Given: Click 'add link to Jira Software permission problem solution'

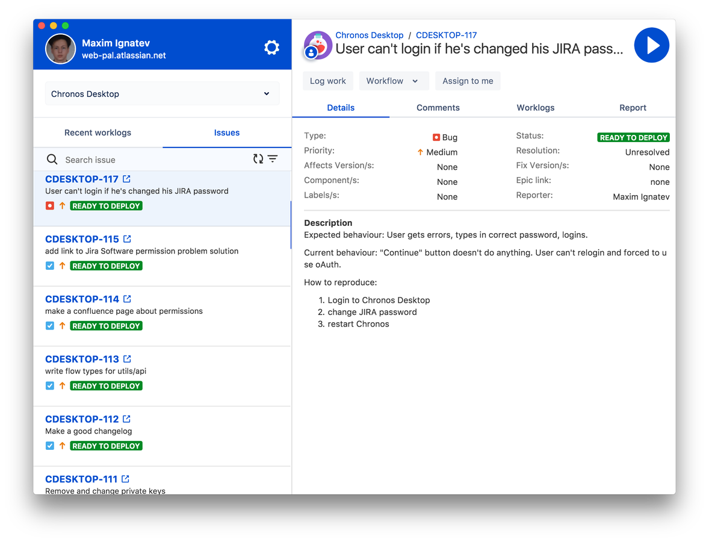Looking at the screenshot, I should (141, 251).
